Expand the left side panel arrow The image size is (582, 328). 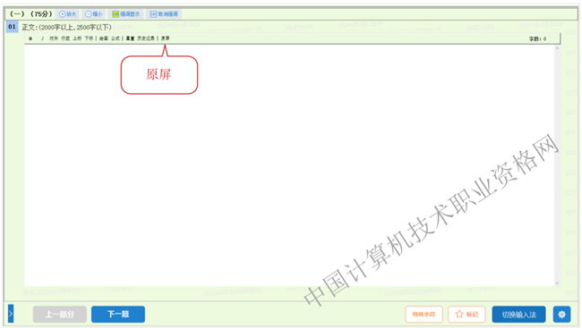point(11,314)
